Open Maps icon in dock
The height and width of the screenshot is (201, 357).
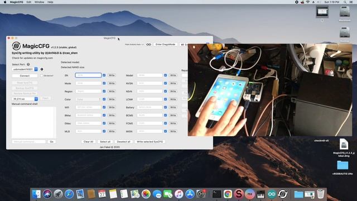[x=135, y=194]
